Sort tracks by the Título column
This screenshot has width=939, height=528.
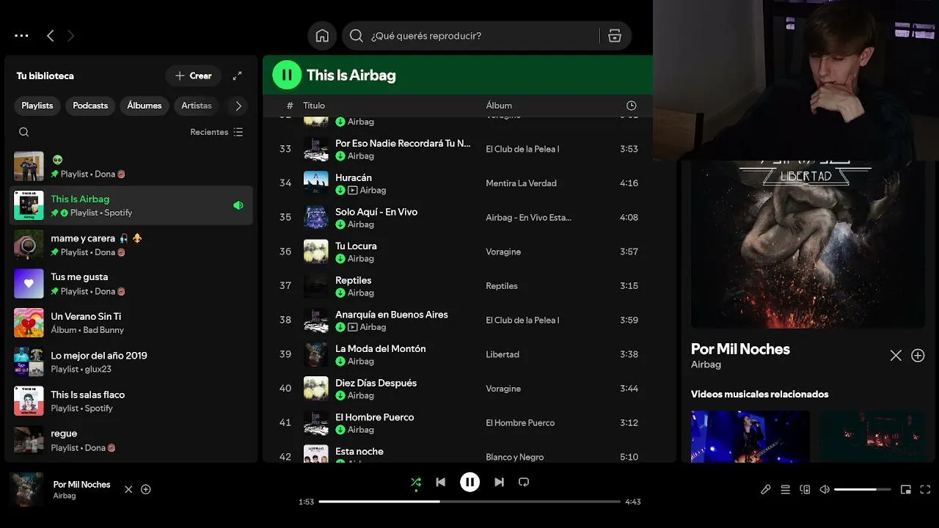[314, 106]
